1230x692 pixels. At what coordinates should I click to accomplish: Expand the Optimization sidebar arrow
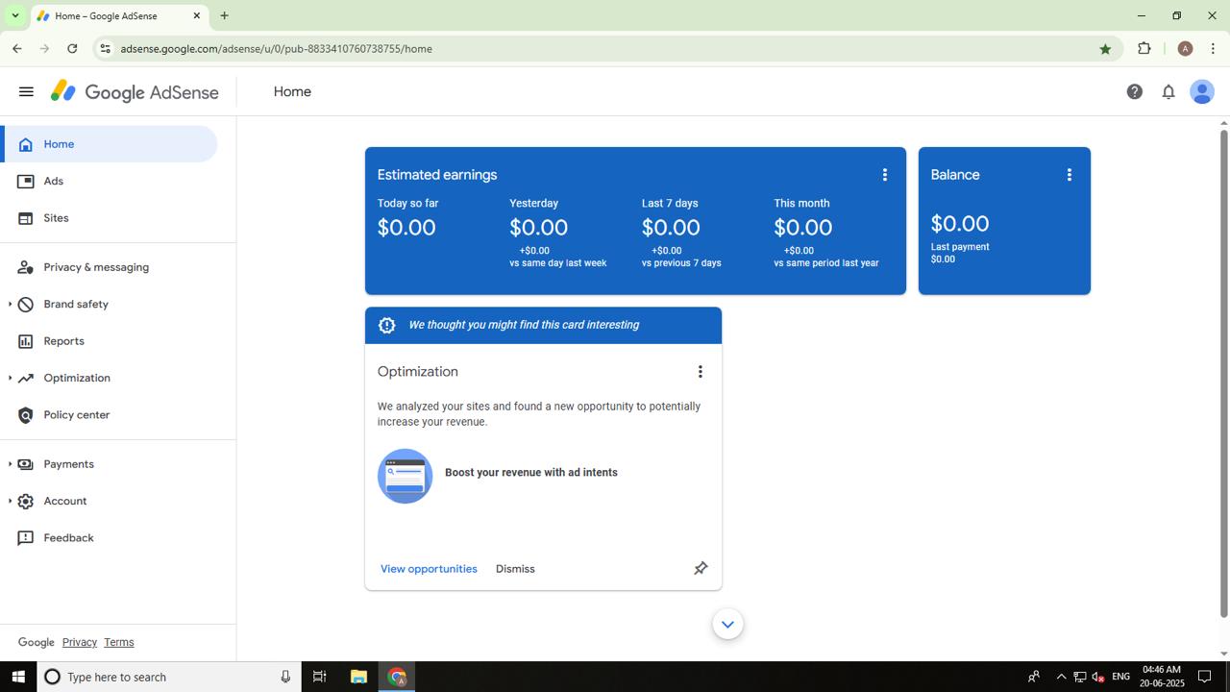click(x=10, y=379)
